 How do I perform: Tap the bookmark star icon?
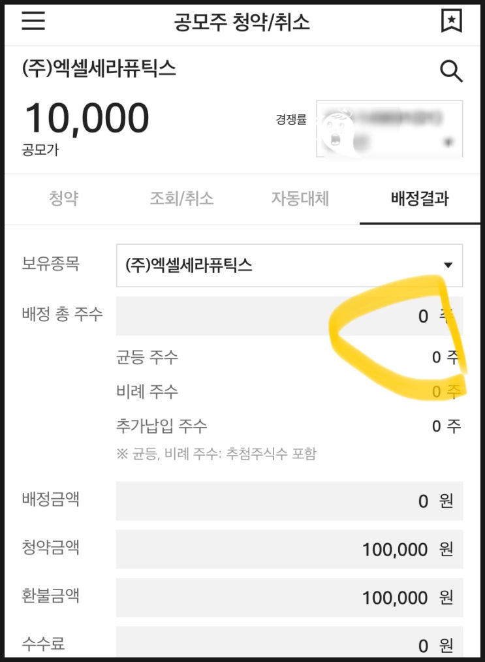[451, 21]
